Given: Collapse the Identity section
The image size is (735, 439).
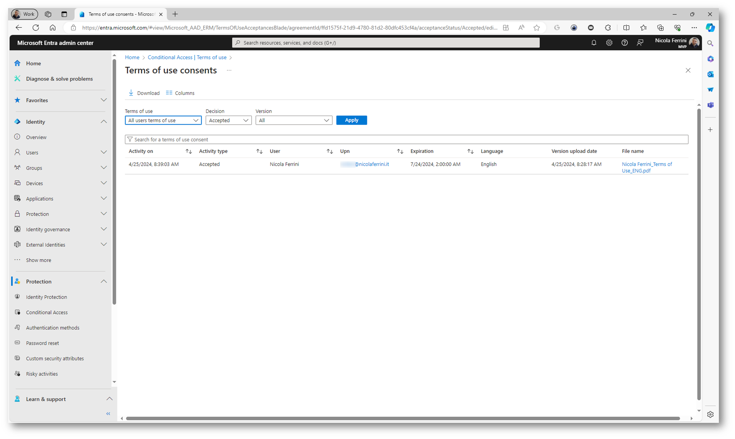Looking at the screenshot, I should coord(104,122).
